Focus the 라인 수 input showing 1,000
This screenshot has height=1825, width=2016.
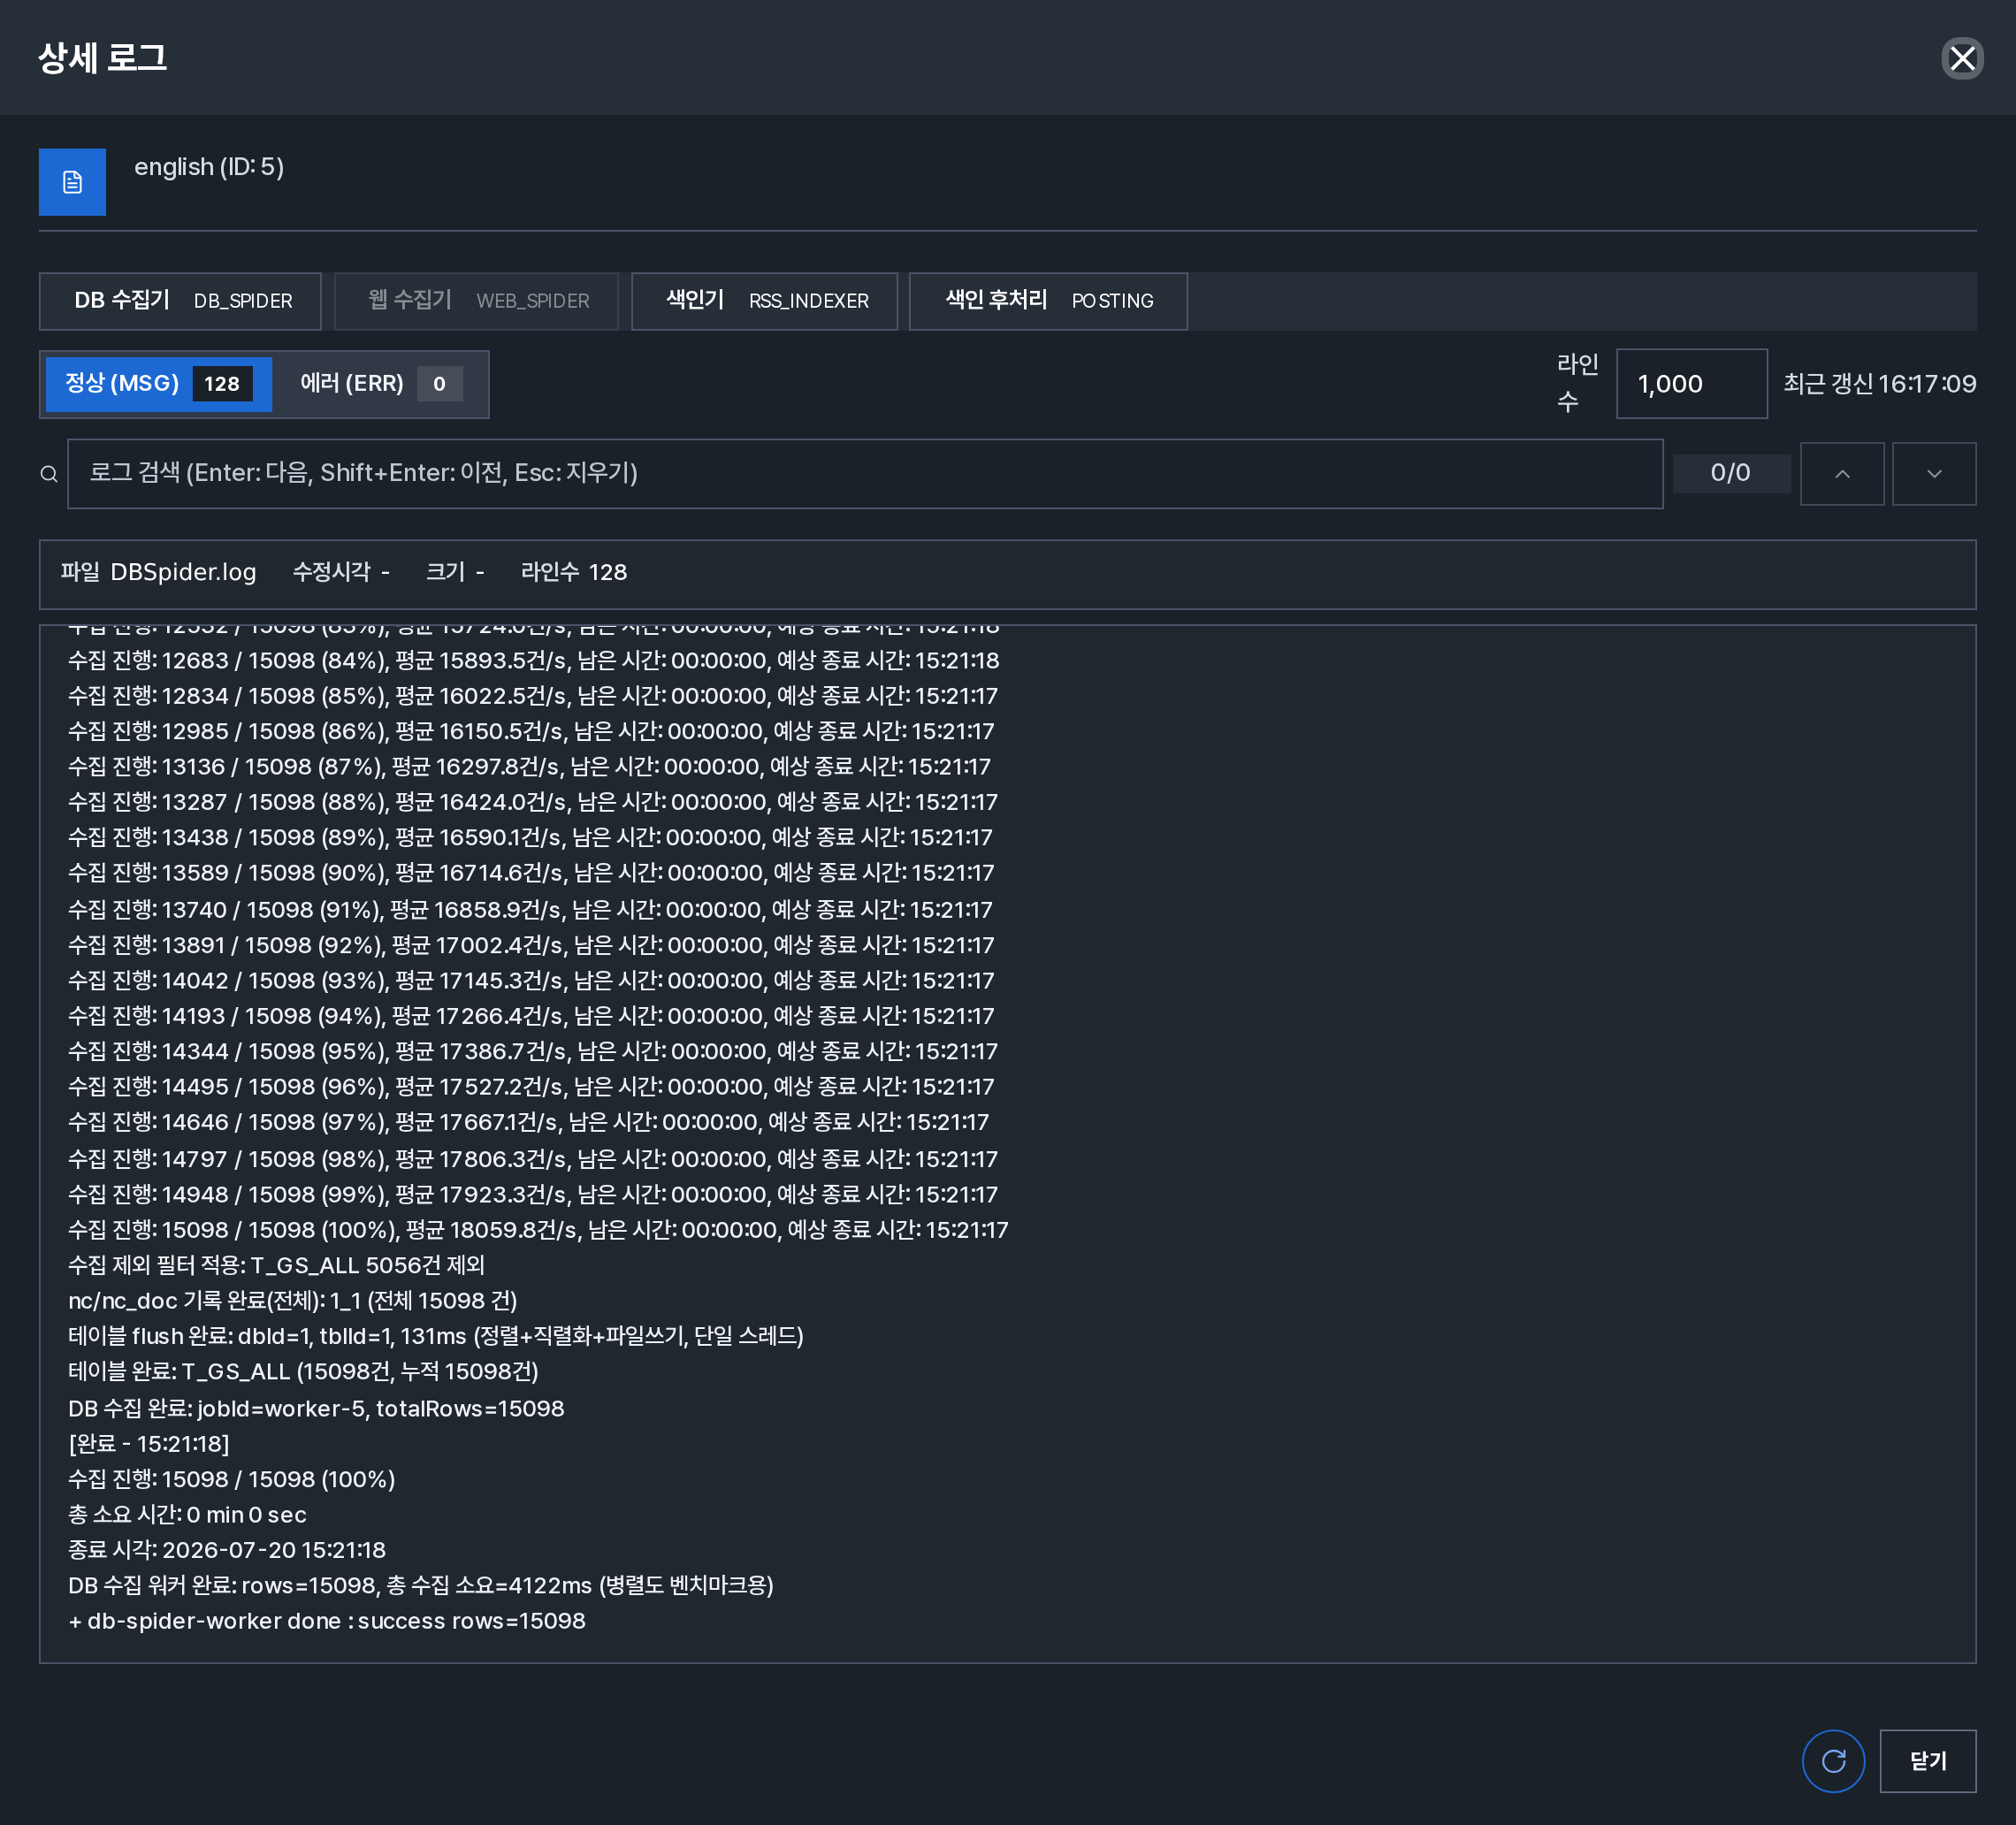1691,384
